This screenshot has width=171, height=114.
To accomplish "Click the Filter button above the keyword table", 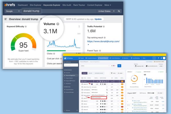I will point(113,73).
